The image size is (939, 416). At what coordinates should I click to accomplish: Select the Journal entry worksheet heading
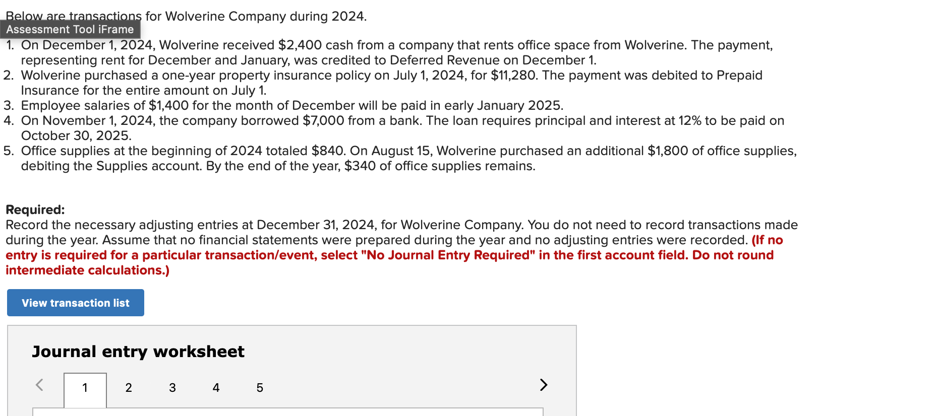[x=138, y=352]
